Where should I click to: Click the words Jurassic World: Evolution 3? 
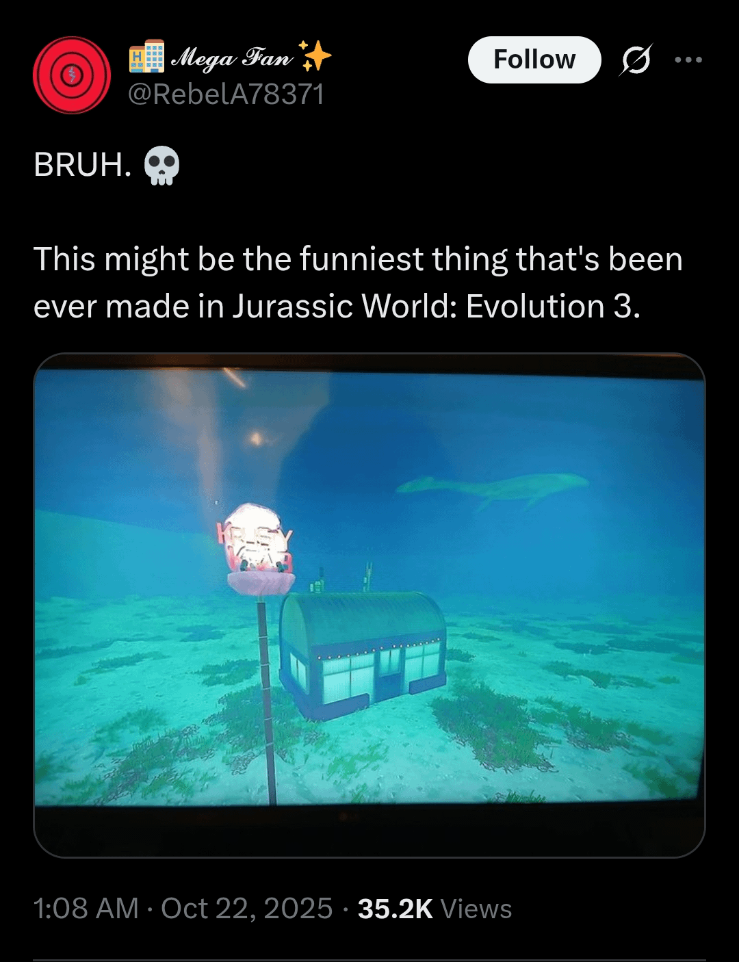436,307
